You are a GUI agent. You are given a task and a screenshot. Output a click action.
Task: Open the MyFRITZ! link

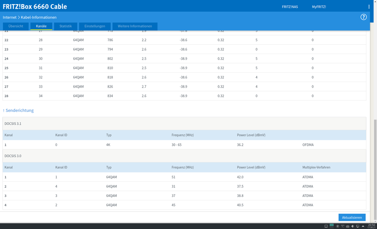click(319, 7)
